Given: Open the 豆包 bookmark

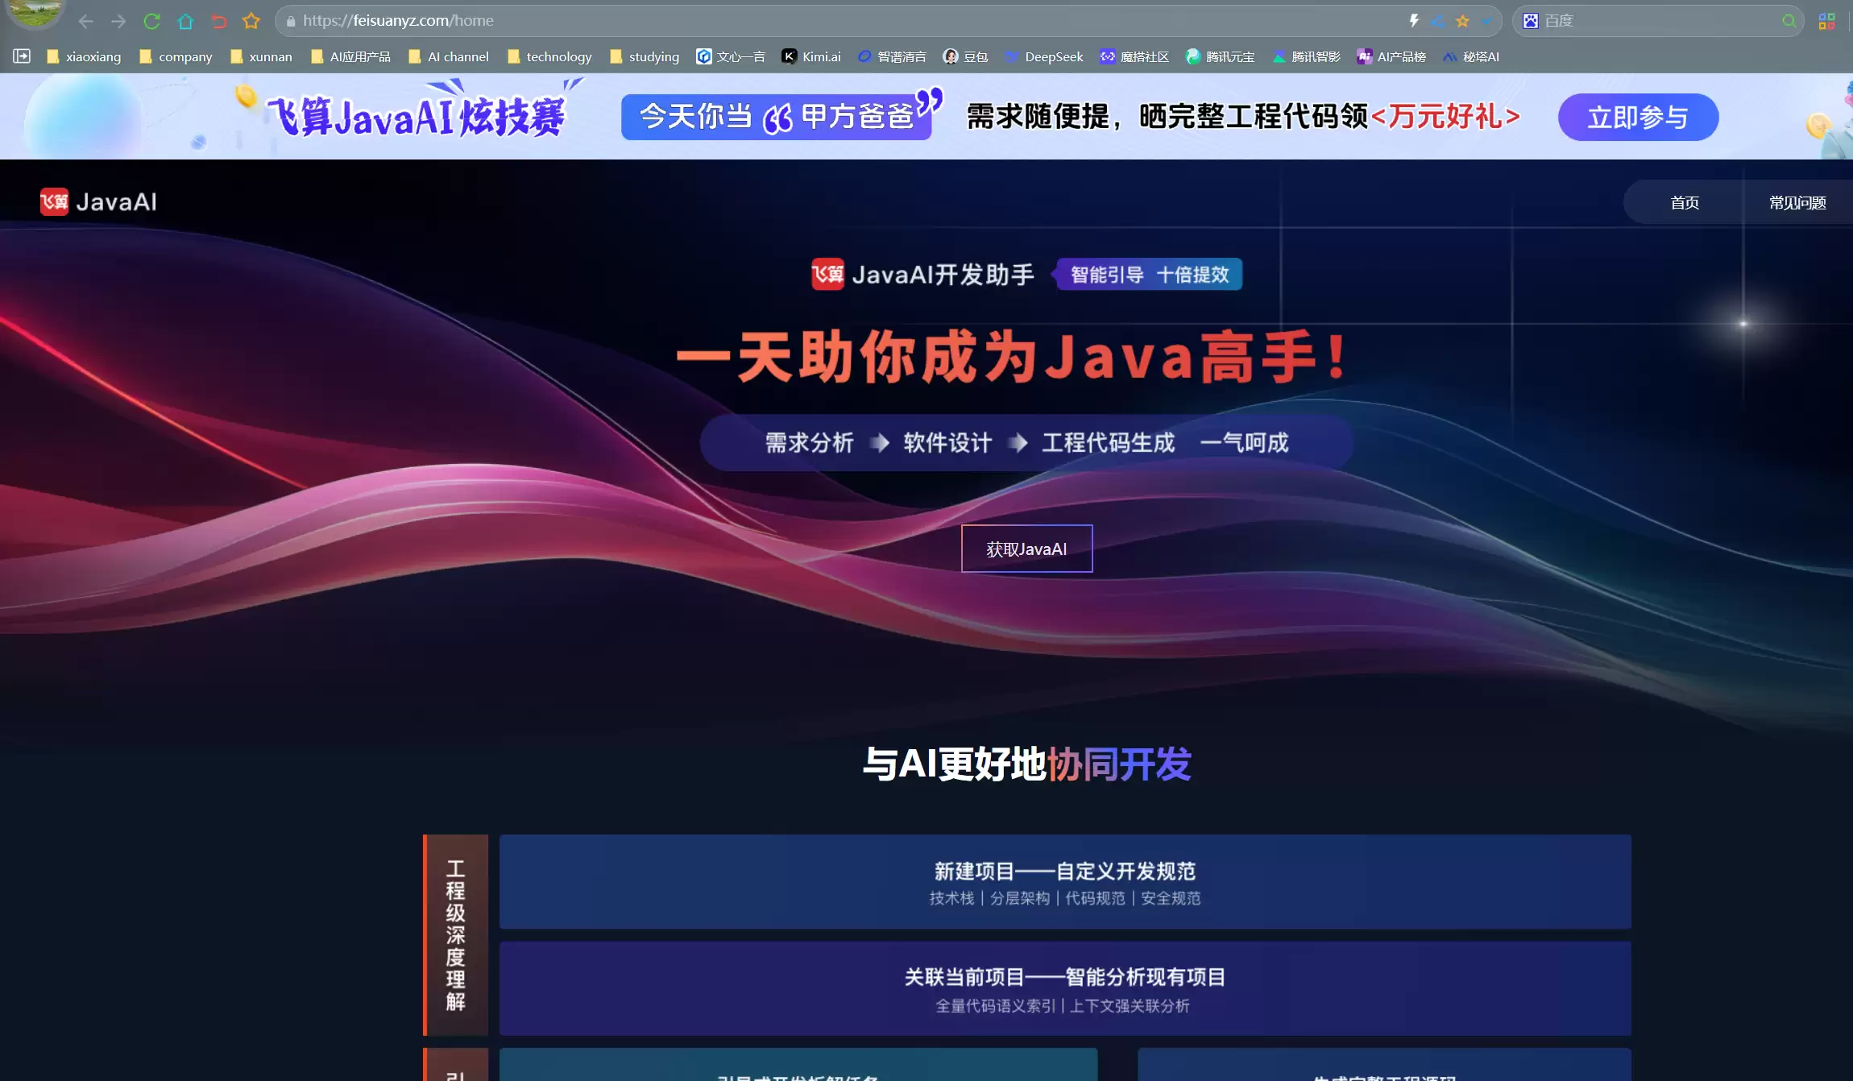Looking at the screenshot, I should [x=966, y=56].
